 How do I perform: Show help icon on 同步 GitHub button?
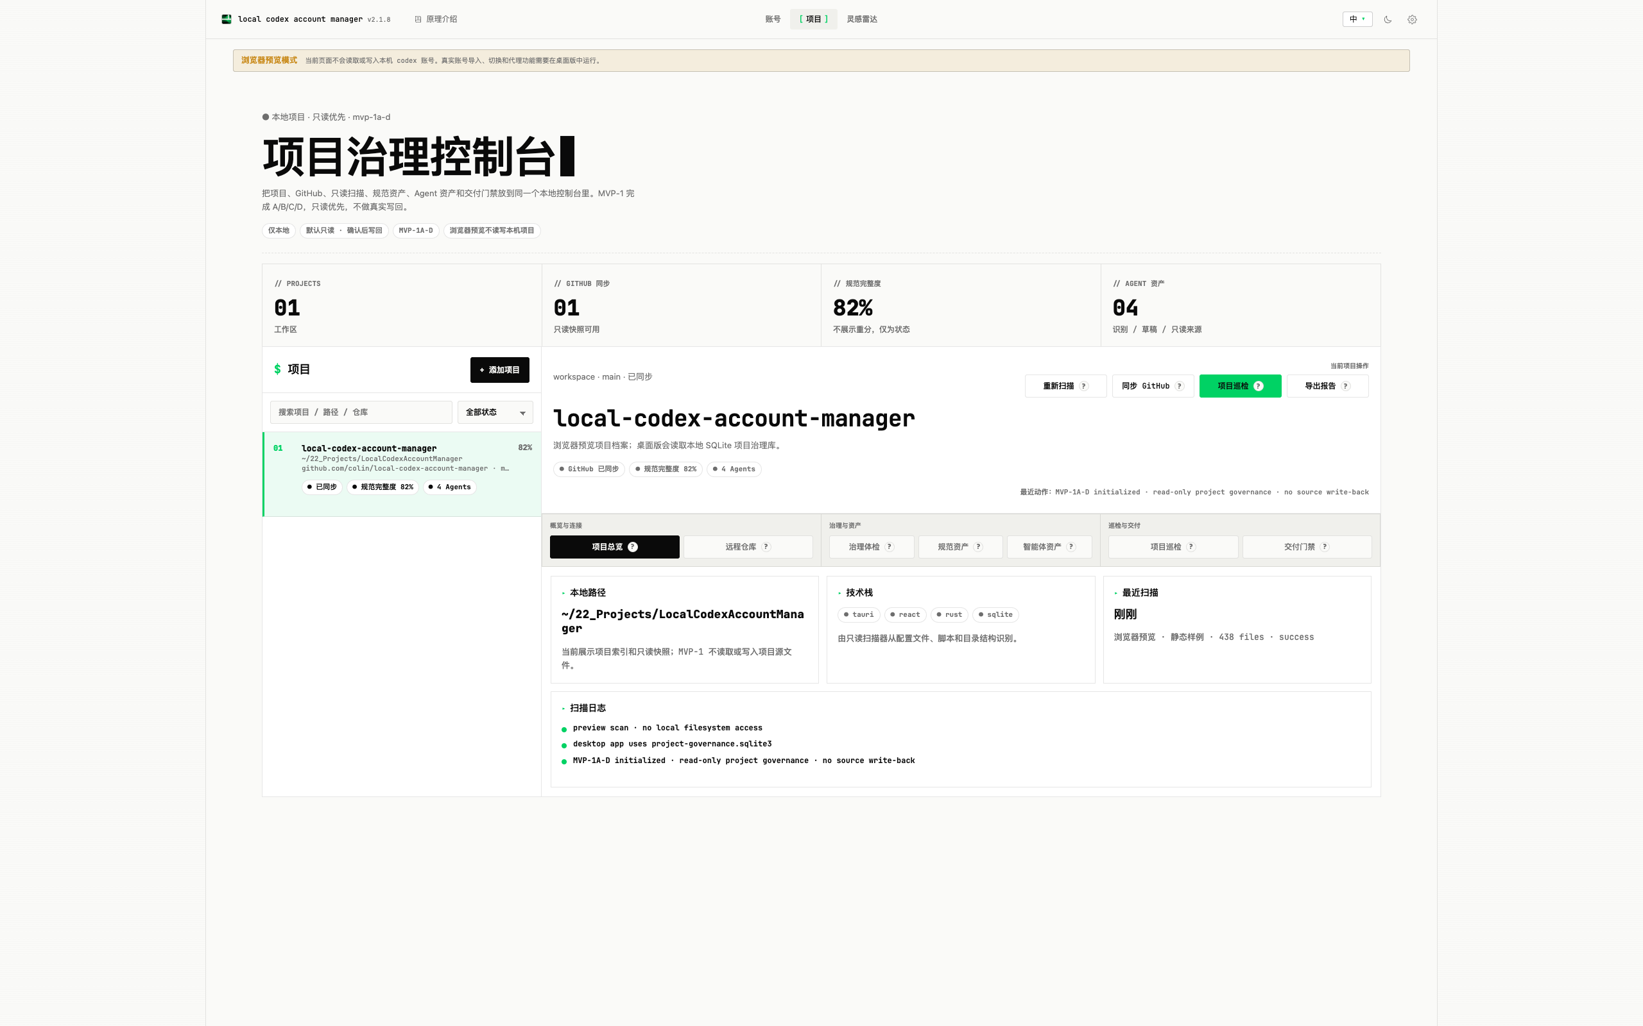[1179, 386]
